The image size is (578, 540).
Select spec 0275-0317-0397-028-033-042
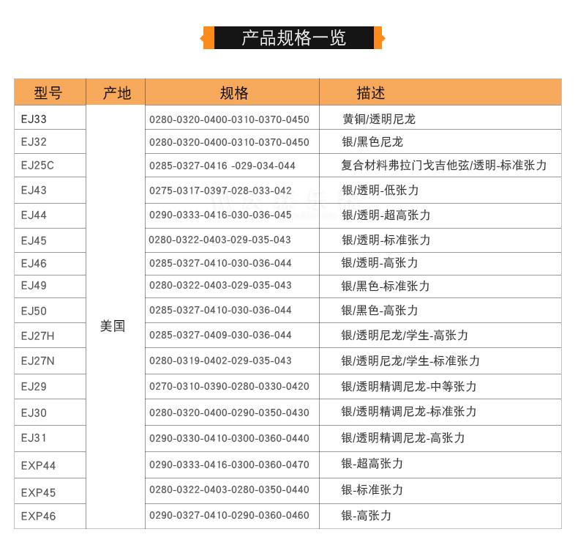(220, 191)
